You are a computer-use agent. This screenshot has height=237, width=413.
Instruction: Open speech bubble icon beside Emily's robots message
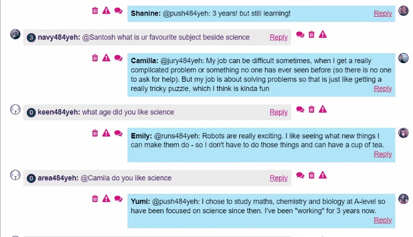pyautogui.click(x=118, y=133)
